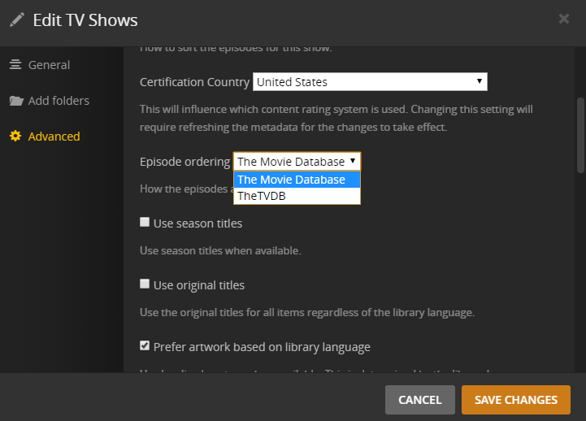Enable Use original titles checkbox
The width and height of the screenshot is (586, 421).
point(145,284)
